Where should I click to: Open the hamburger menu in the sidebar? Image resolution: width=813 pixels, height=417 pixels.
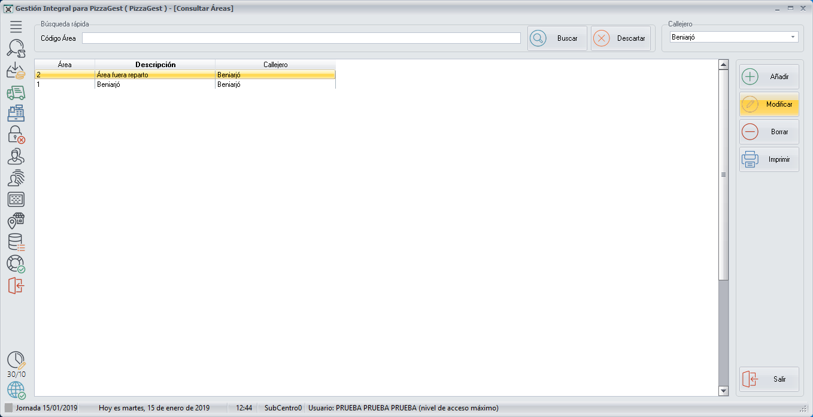pyautogui.click(x=16, y=26)
